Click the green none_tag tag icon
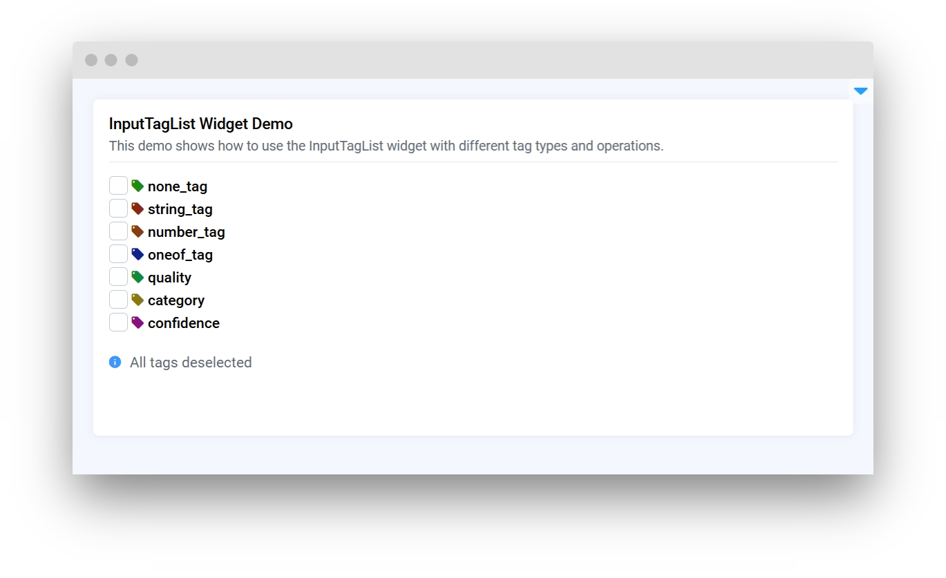 click(x=138, y=186)
